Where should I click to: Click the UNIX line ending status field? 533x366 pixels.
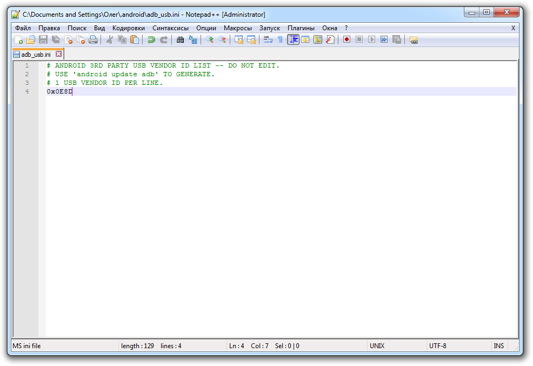tap(377, 346)
